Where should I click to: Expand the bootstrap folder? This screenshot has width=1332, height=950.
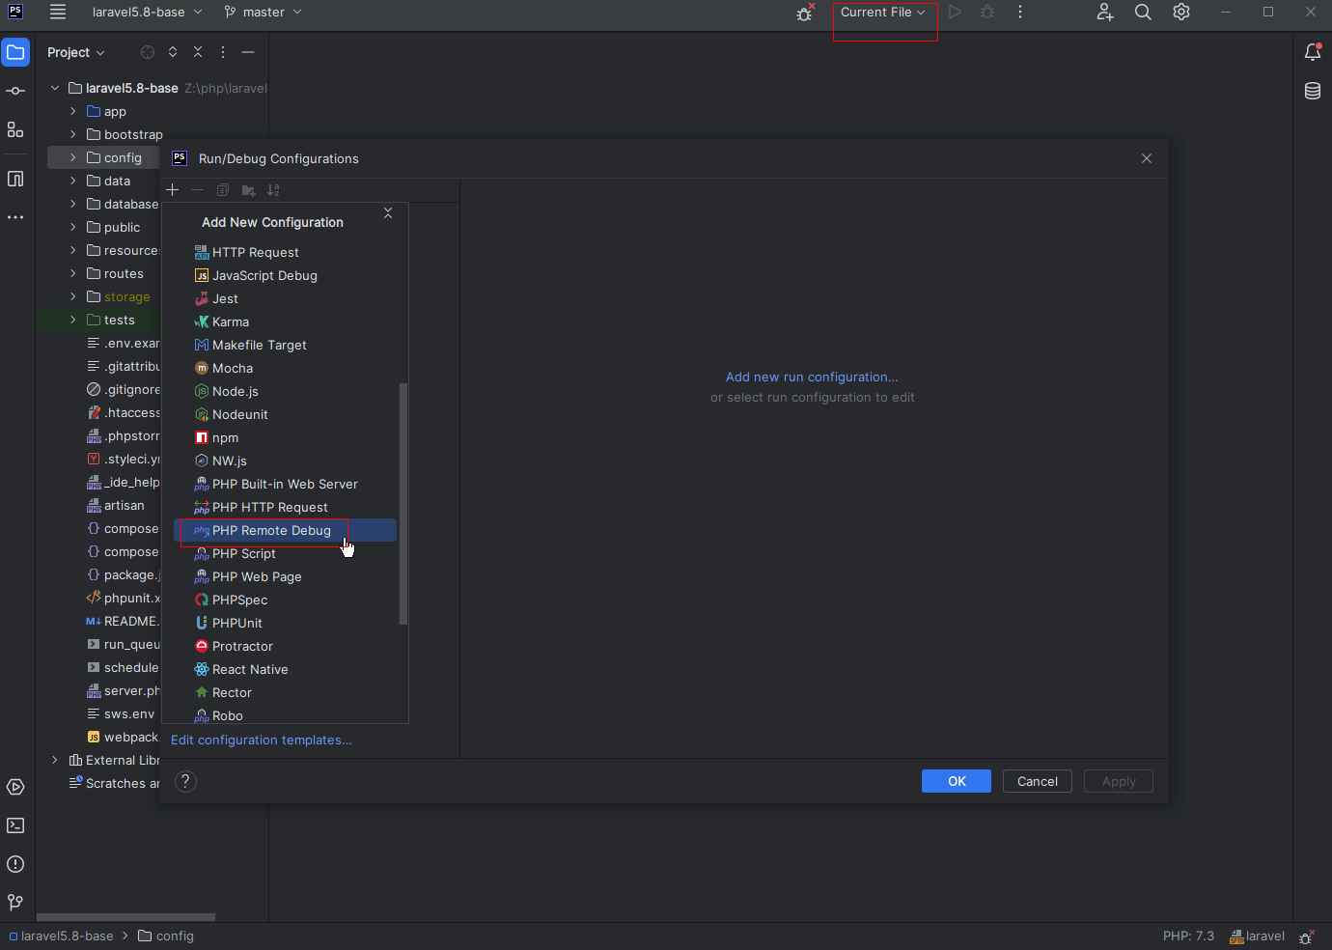tap(72, 134)
